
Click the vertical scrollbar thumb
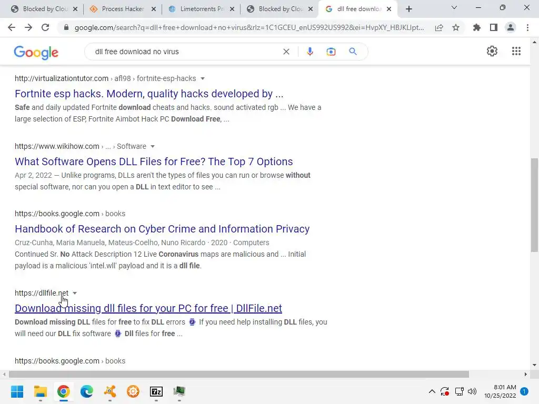pos(534,205)
